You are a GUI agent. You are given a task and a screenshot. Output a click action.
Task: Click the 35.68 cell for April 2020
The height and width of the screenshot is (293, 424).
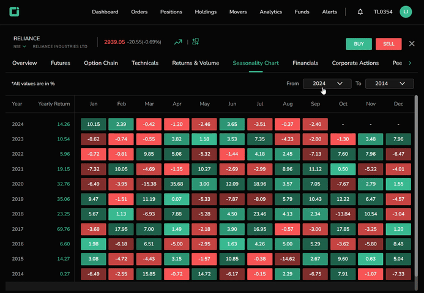pyautogui.click(x=177, y=183)
